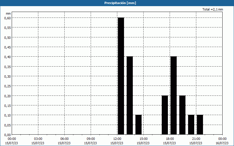Select the '03:00' time axis label

point(38,139)
